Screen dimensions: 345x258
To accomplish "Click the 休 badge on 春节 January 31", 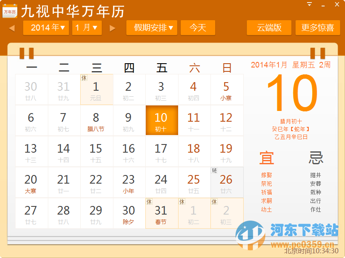I will pos(148,201).
